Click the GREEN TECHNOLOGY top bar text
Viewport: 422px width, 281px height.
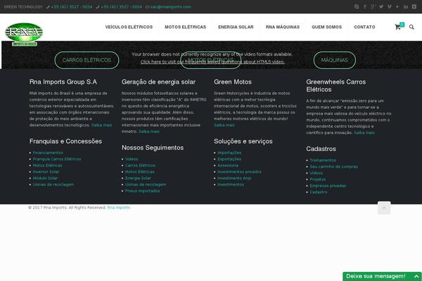pyautogui.click(x=23, y=7)
